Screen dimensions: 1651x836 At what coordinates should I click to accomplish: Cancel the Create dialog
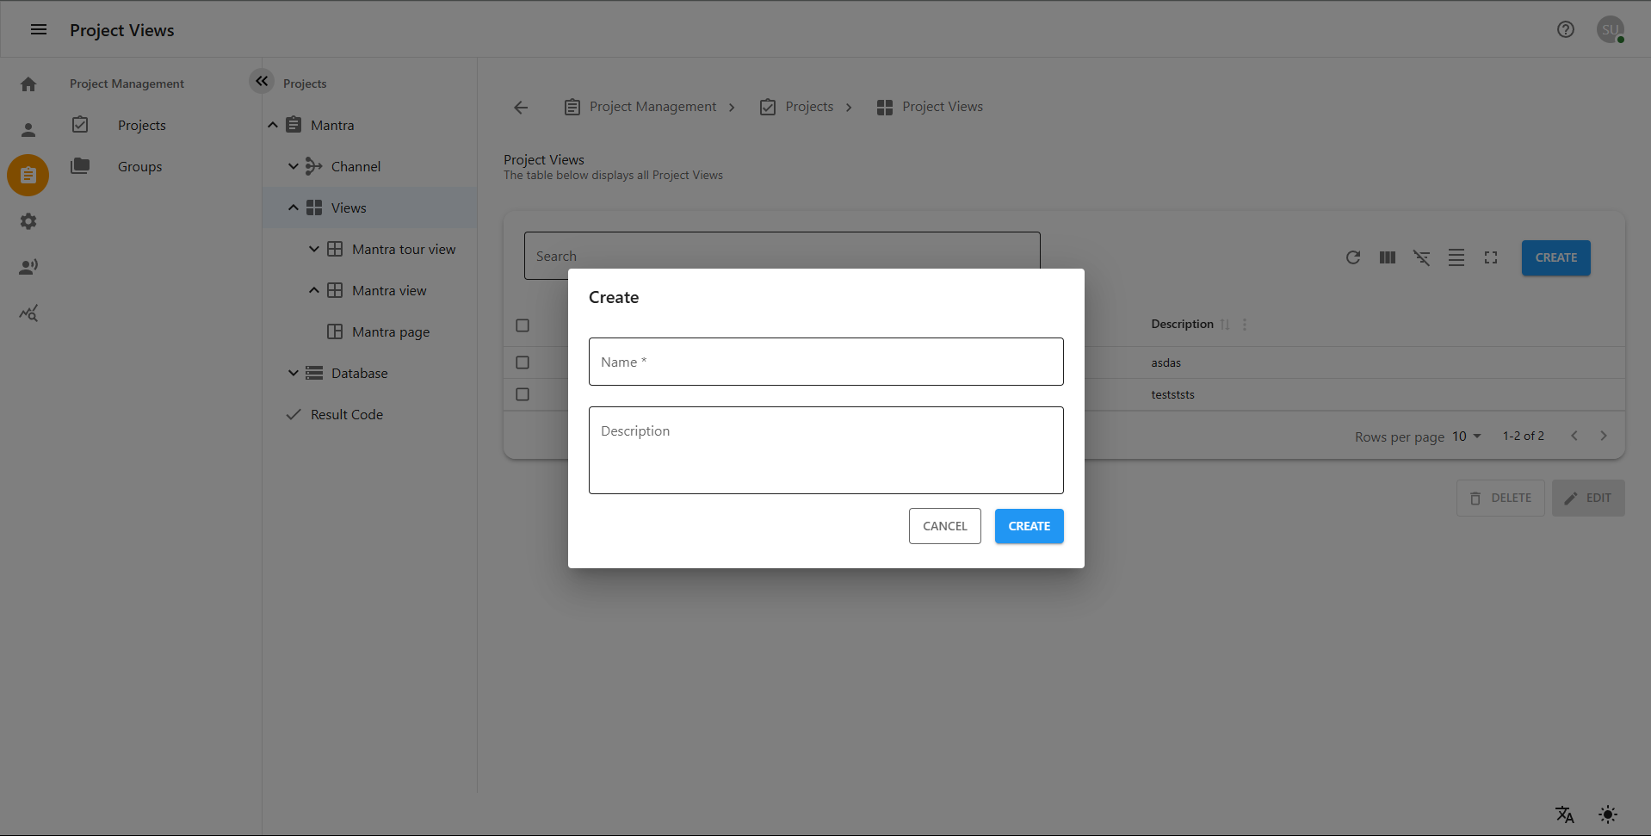(x=944, y=525)
